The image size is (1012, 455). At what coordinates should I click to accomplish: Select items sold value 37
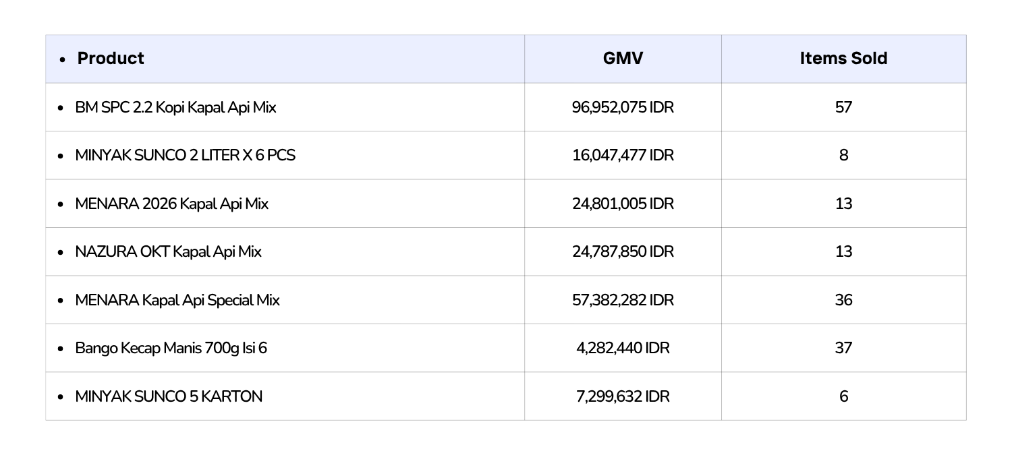pos(843,348)
